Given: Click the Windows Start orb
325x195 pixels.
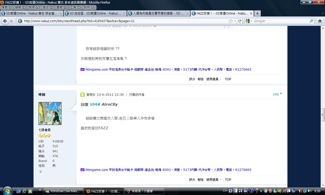Looking at the screenshot, I should coord(7,191).
